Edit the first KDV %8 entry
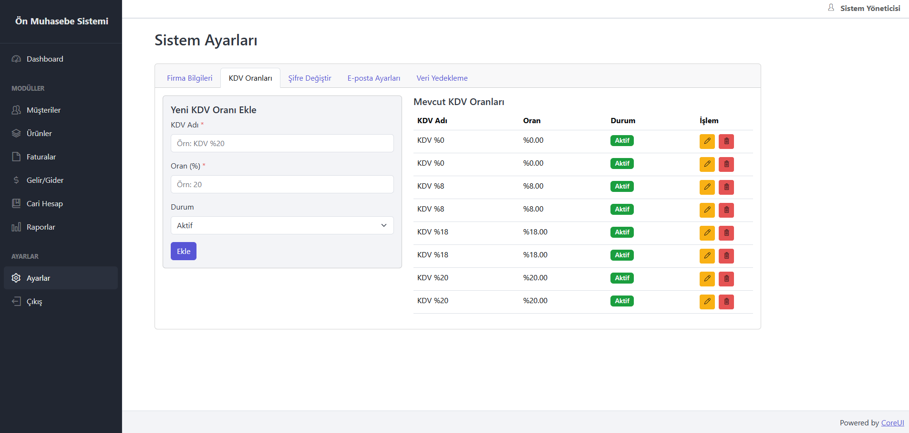 pyautogui.click(x=707, y=187)
